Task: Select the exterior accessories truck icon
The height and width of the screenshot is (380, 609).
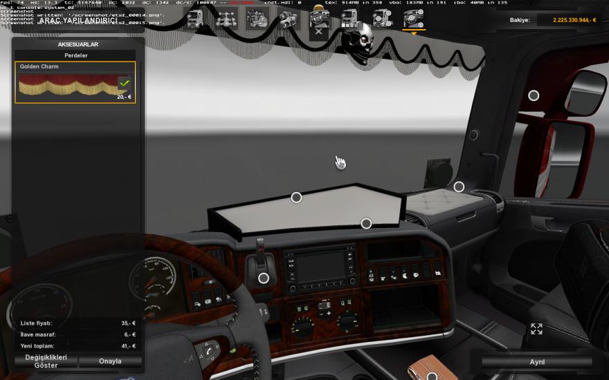Action: click(382, 19)
